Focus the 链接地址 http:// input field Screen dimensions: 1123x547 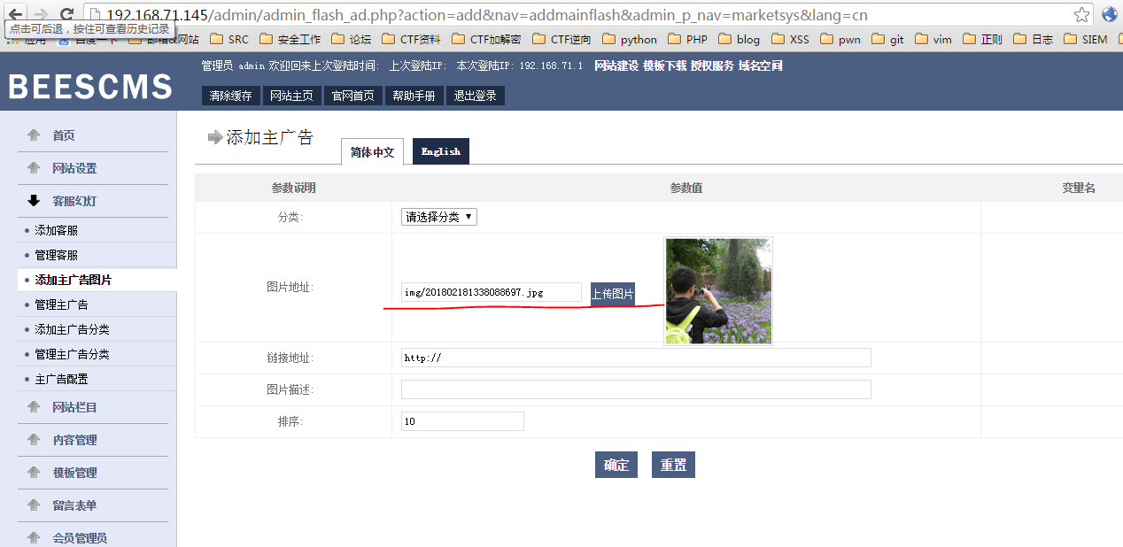click(635, 358)
